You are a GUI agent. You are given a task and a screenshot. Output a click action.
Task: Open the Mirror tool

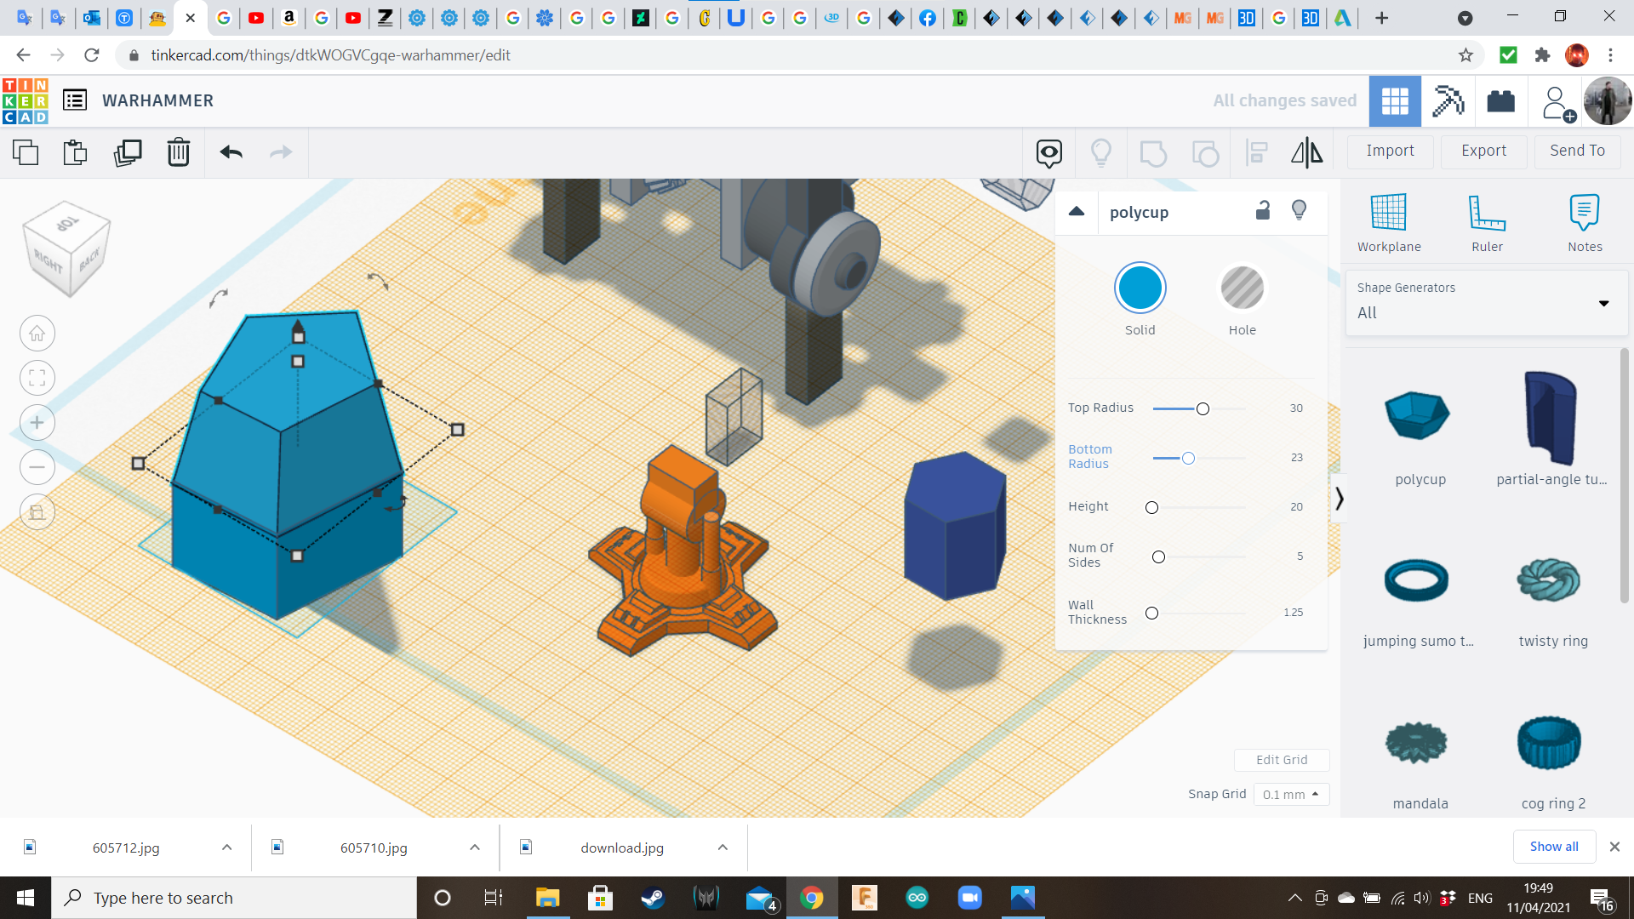click(x=1306, y=152)
